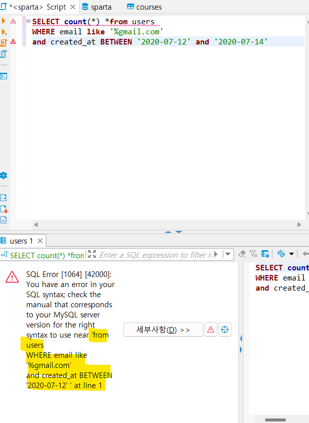Select the users 1 results tab
309x423 pixels.
(x=21, y=241)
